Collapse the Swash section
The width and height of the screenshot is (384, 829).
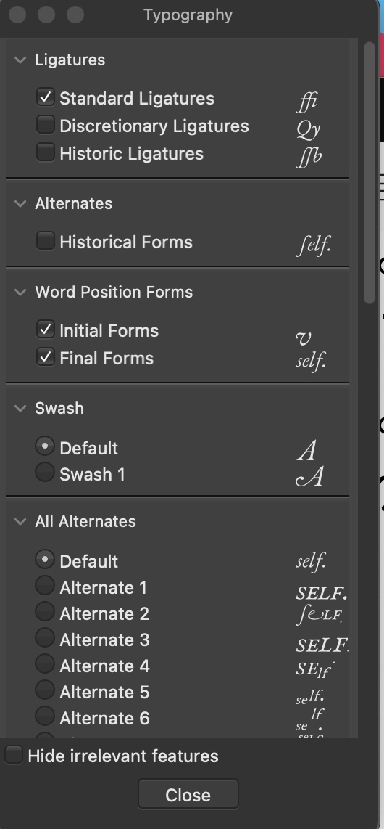20,408
